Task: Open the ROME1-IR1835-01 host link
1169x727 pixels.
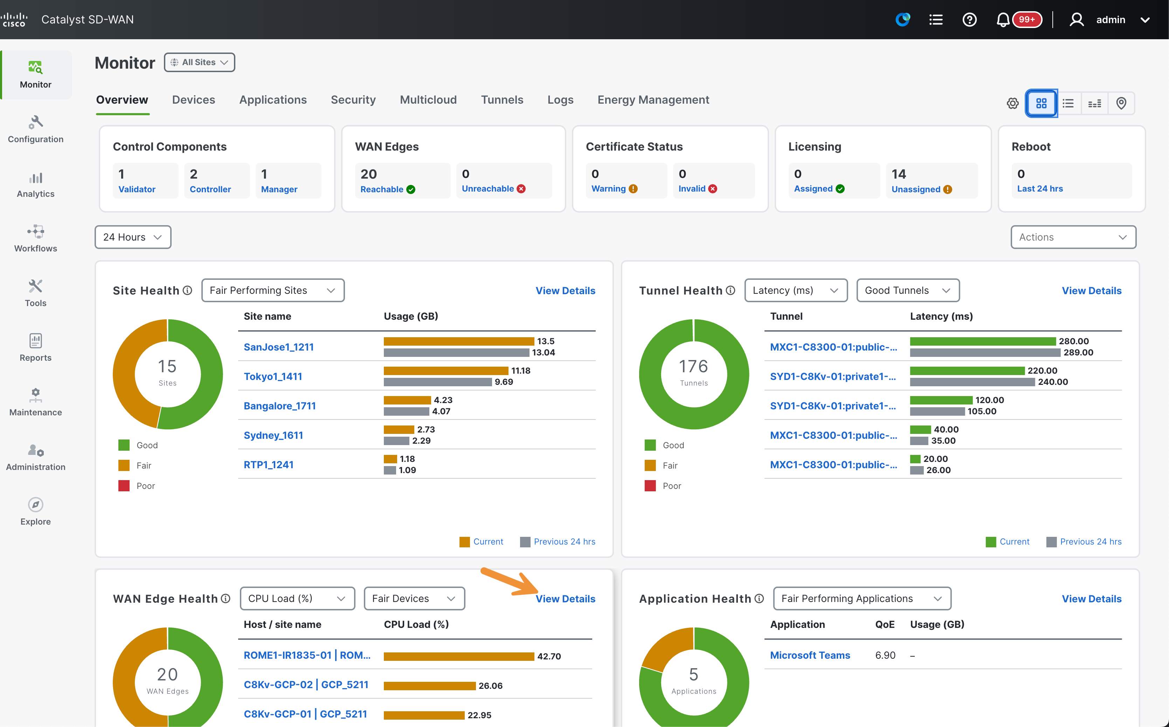Action: point(307,655)
